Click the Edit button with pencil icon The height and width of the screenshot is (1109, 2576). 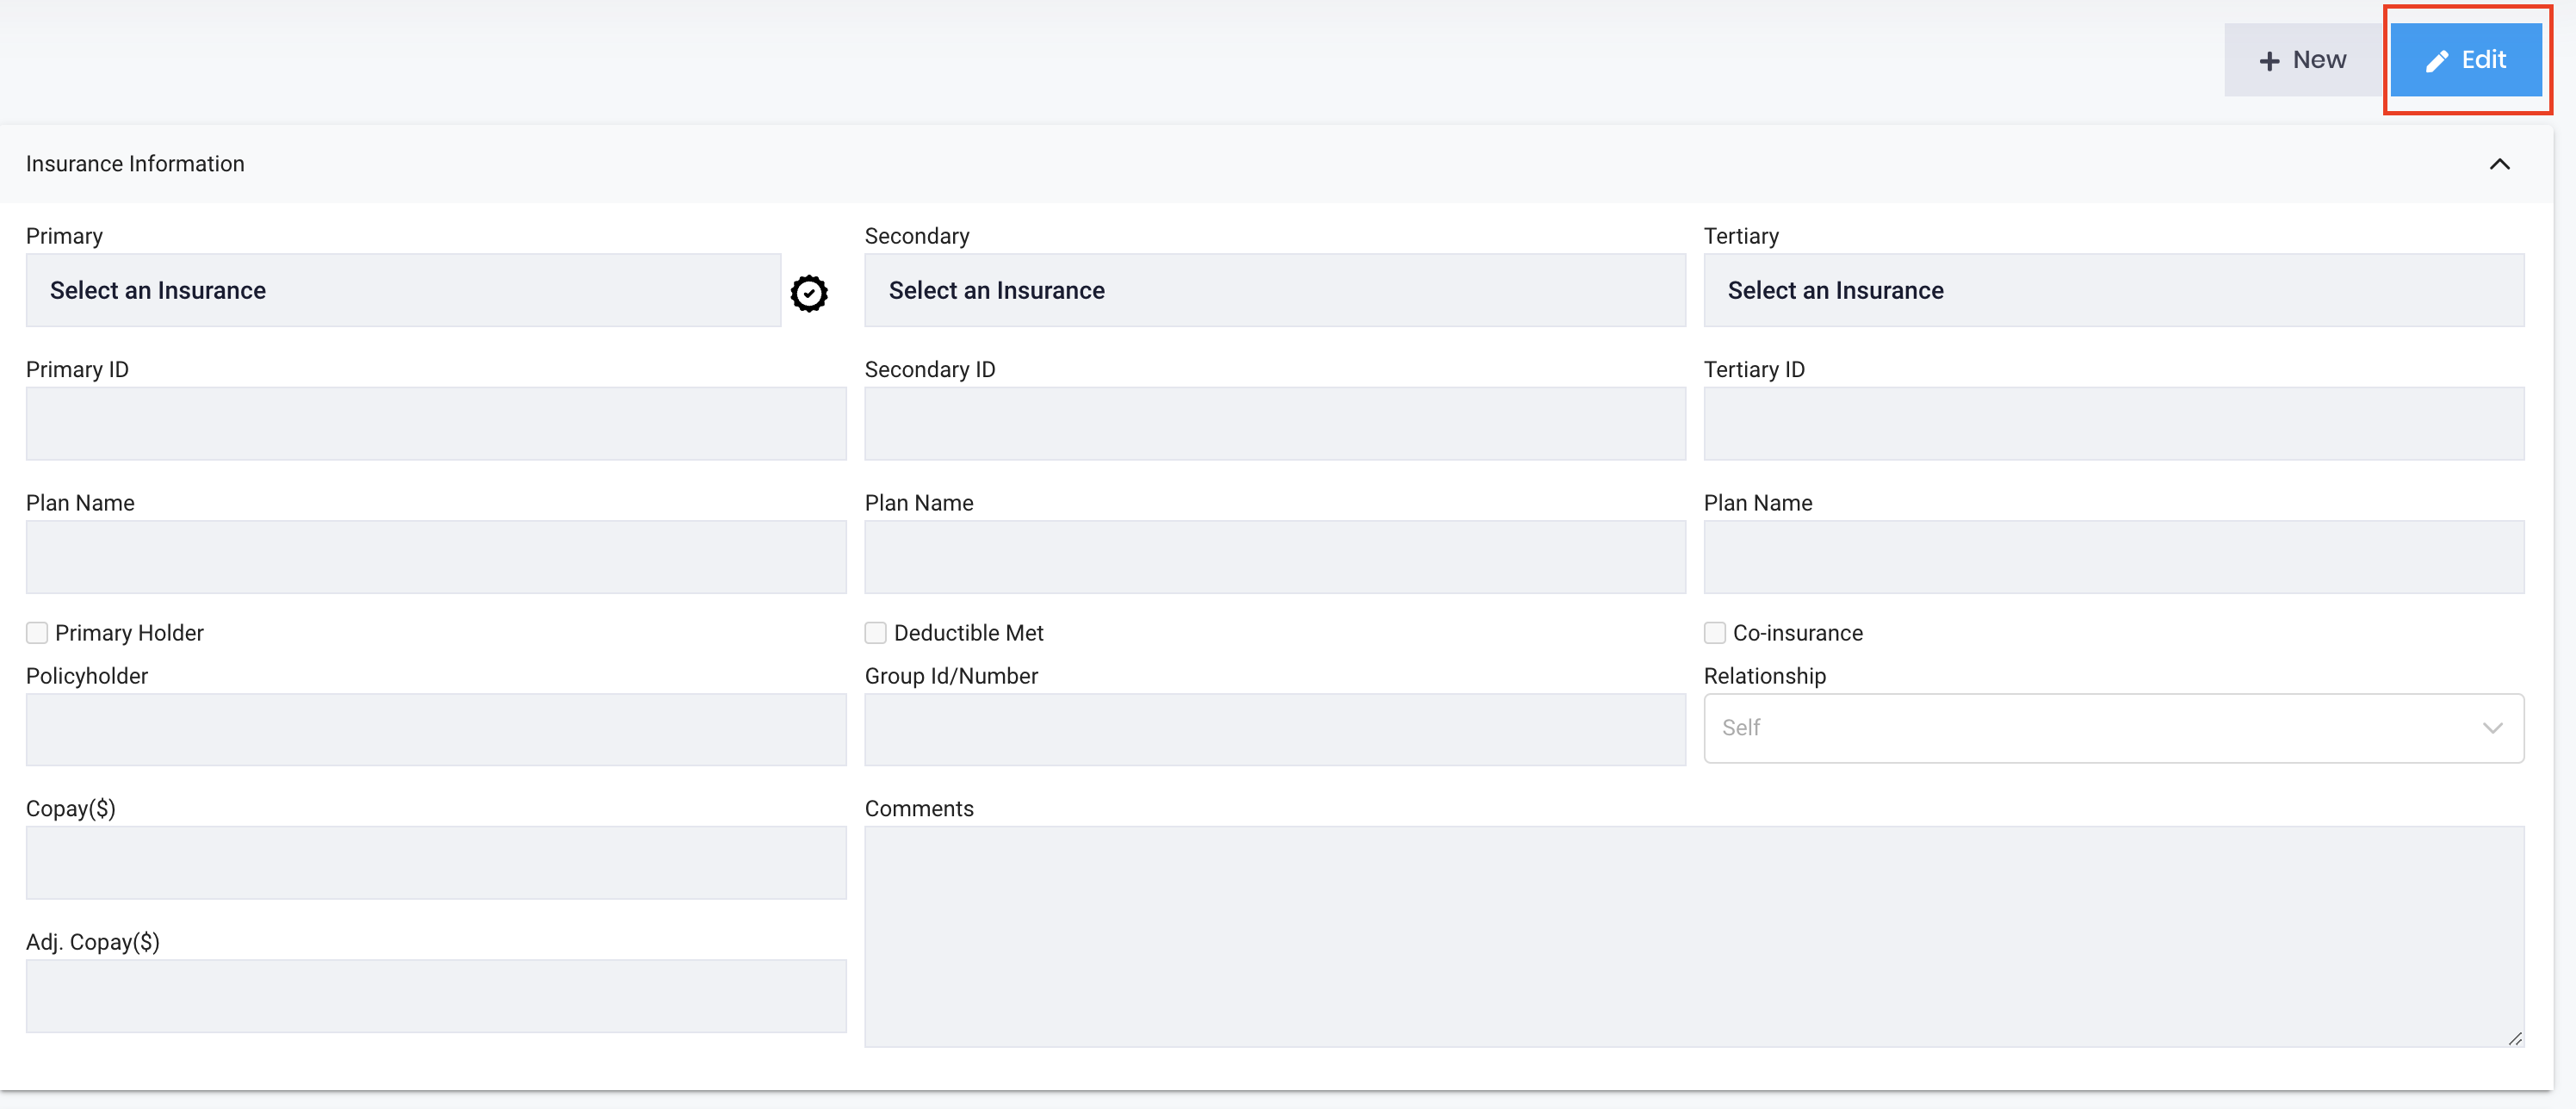point(2465,60)
